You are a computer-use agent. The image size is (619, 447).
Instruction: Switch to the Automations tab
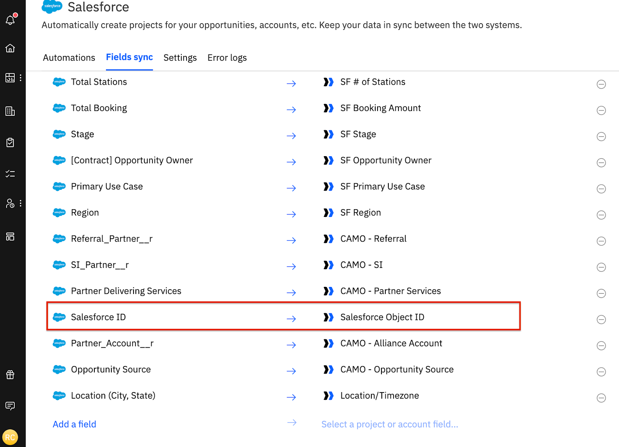tap(69, 58)
